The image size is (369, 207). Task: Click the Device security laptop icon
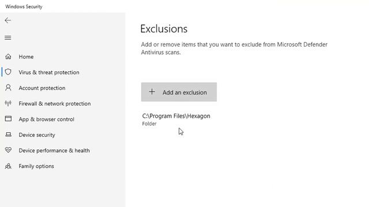pos(8,135)
